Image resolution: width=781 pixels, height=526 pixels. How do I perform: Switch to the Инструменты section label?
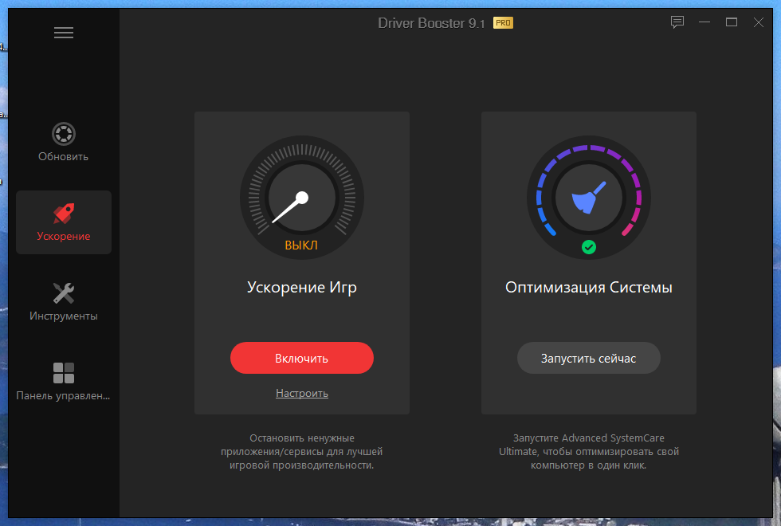pyautogui.click(x=63, y=314)
